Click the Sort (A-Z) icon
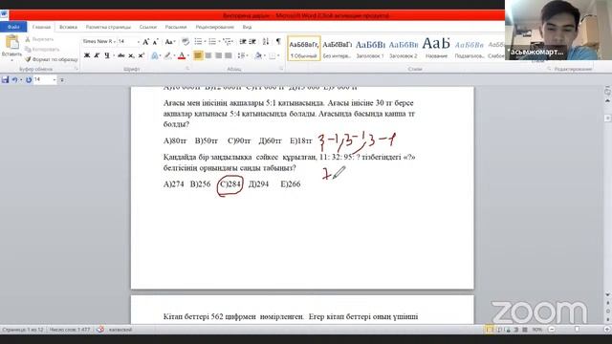612x344 pixels. 266,41
